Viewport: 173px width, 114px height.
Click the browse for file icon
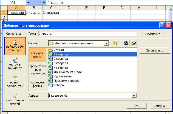[x=134, y=43]
